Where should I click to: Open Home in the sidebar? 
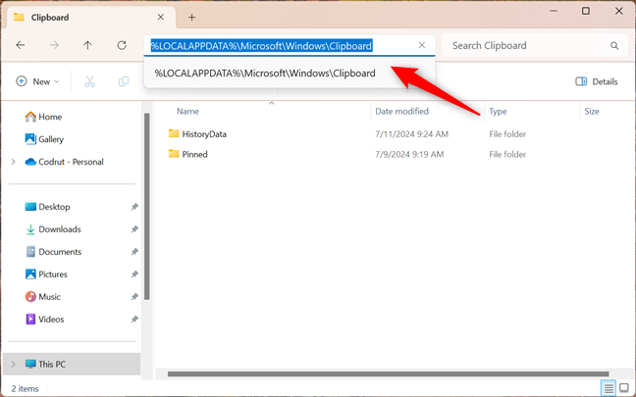tap(43, 117)
